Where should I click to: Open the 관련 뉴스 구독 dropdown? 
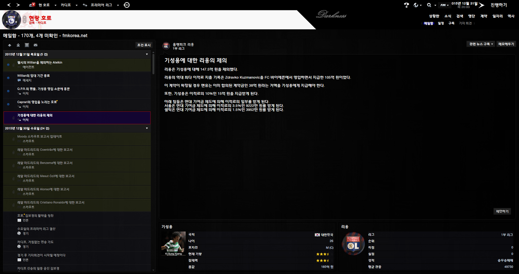point(480,44)
